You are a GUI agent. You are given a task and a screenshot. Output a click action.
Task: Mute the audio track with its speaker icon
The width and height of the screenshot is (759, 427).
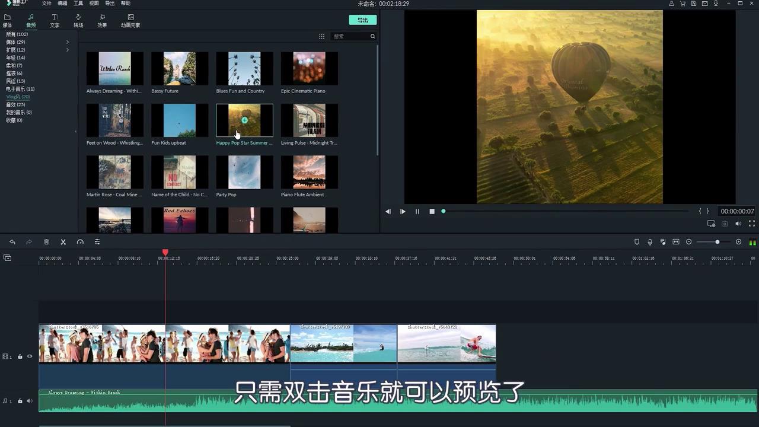(29, 400)
